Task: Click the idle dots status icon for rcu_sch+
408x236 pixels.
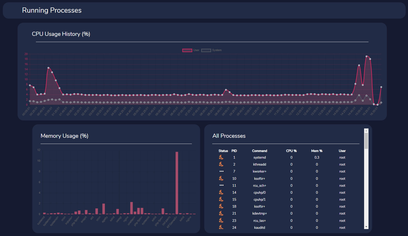Action: click(x=222, y=185)
